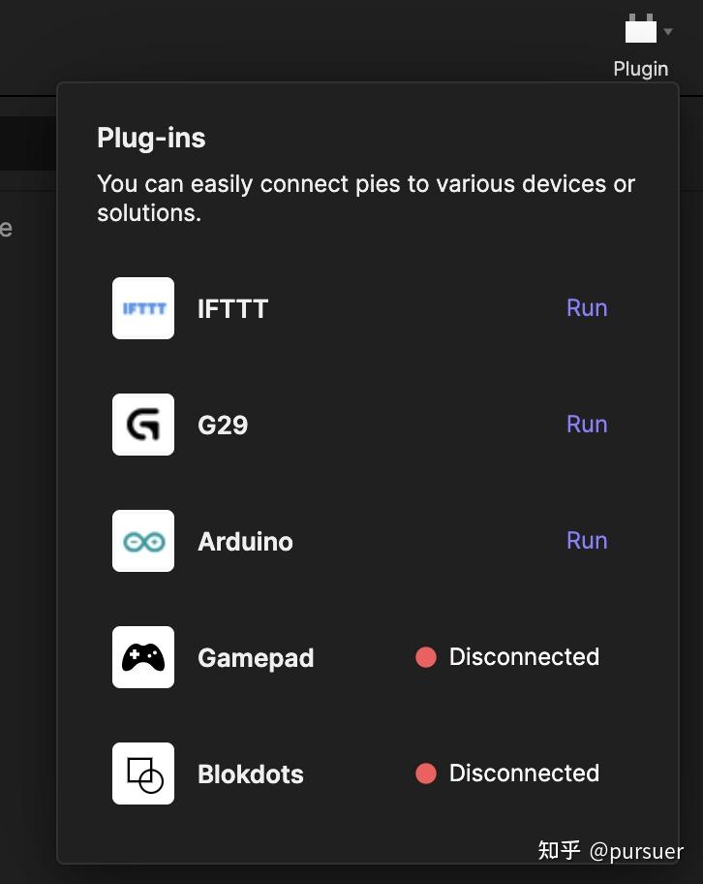Click the Logitech G29 logo icon
This screenshot has height=884, width=703.
(x=143, y=425)
